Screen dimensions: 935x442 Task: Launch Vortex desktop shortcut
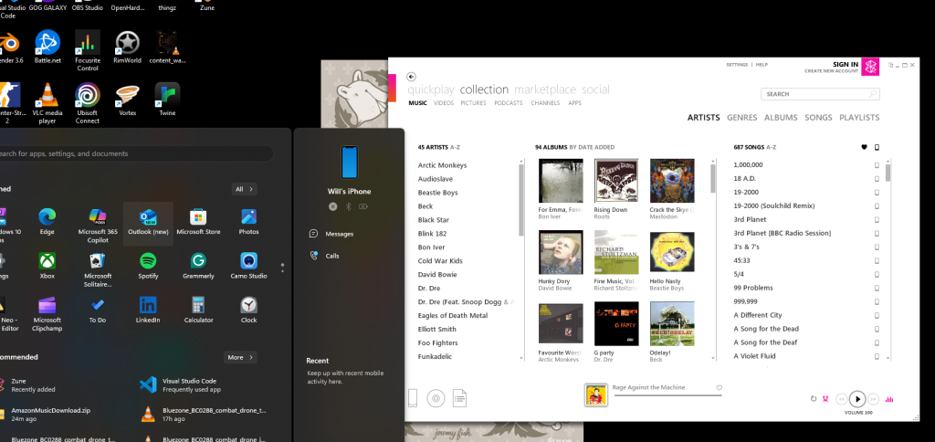tap(128, 100)
